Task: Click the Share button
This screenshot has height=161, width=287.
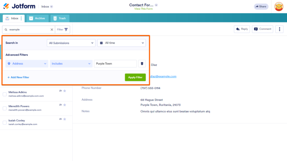Action: click(x=261, y=7)
